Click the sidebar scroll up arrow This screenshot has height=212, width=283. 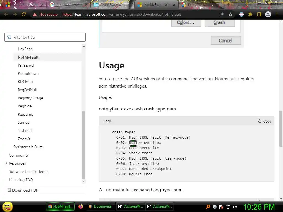(x=83, y=46)
